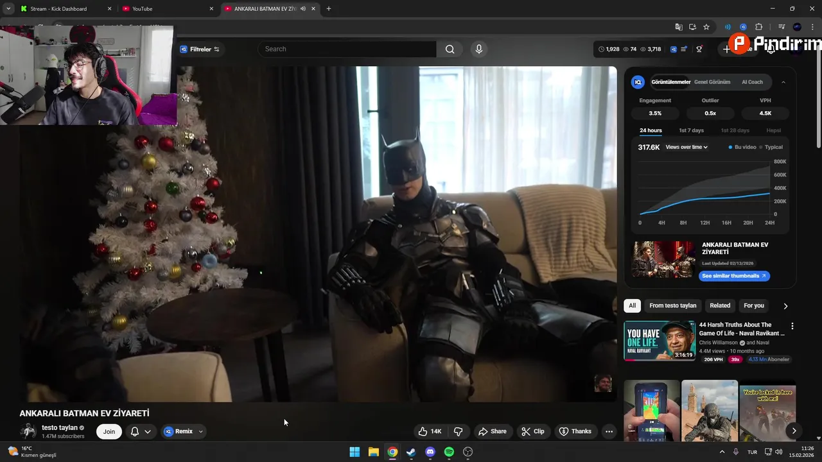The width and height of the screenshot is (822, 462).
Task: Share the video
Action: [x=493, y=431]
